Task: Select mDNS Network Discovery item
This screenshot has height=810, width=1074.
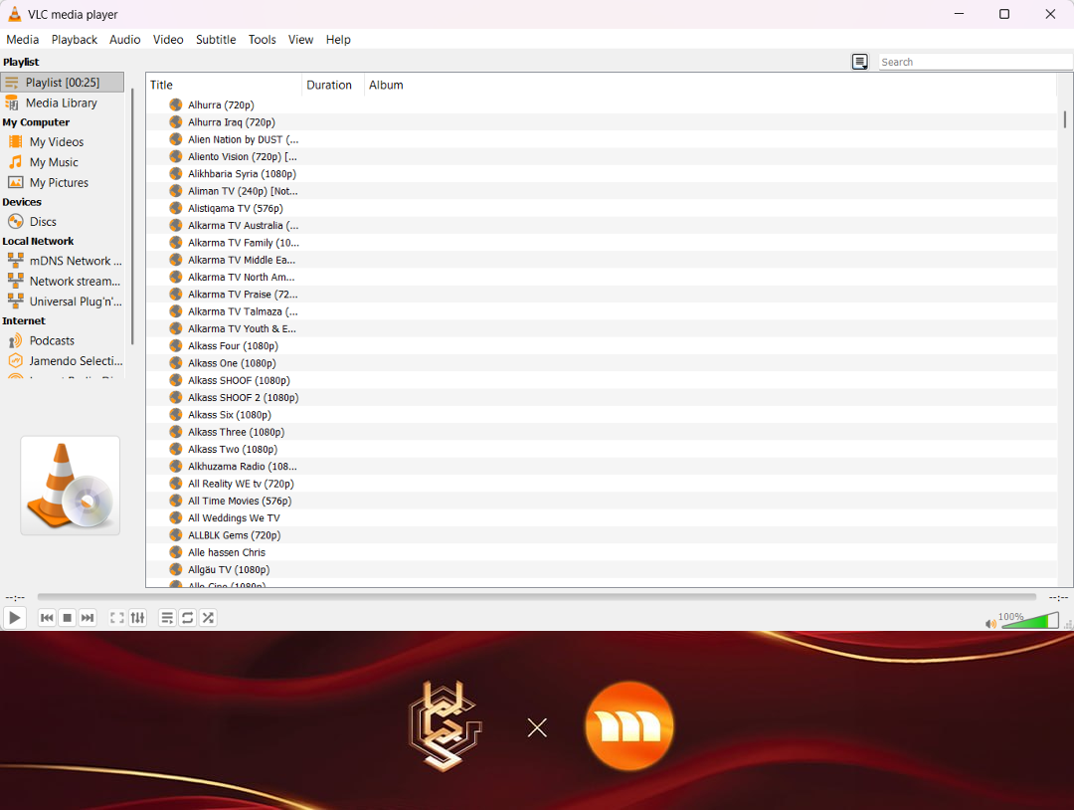Action: click(x=63, y=261)
